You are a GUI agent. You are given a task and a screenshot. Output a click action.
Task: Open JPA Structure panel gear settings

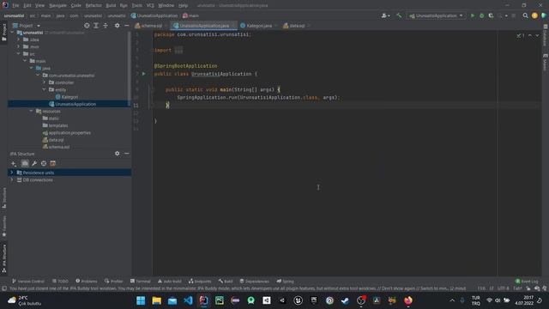pyautogui.click(x=117, y=154)
